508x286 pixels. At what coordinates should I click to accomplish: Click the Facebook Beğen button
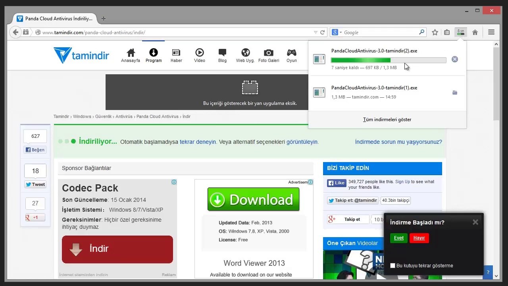pos(35,150)
